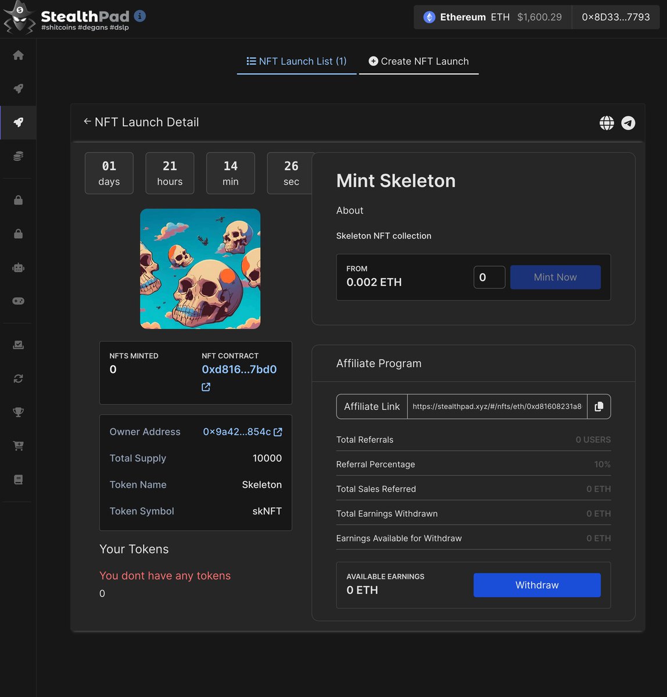Image resolution: width=667 pixels, height=697 pixels.
Task: Focus the mint quantity input field
Action: (x=489, y=277)
